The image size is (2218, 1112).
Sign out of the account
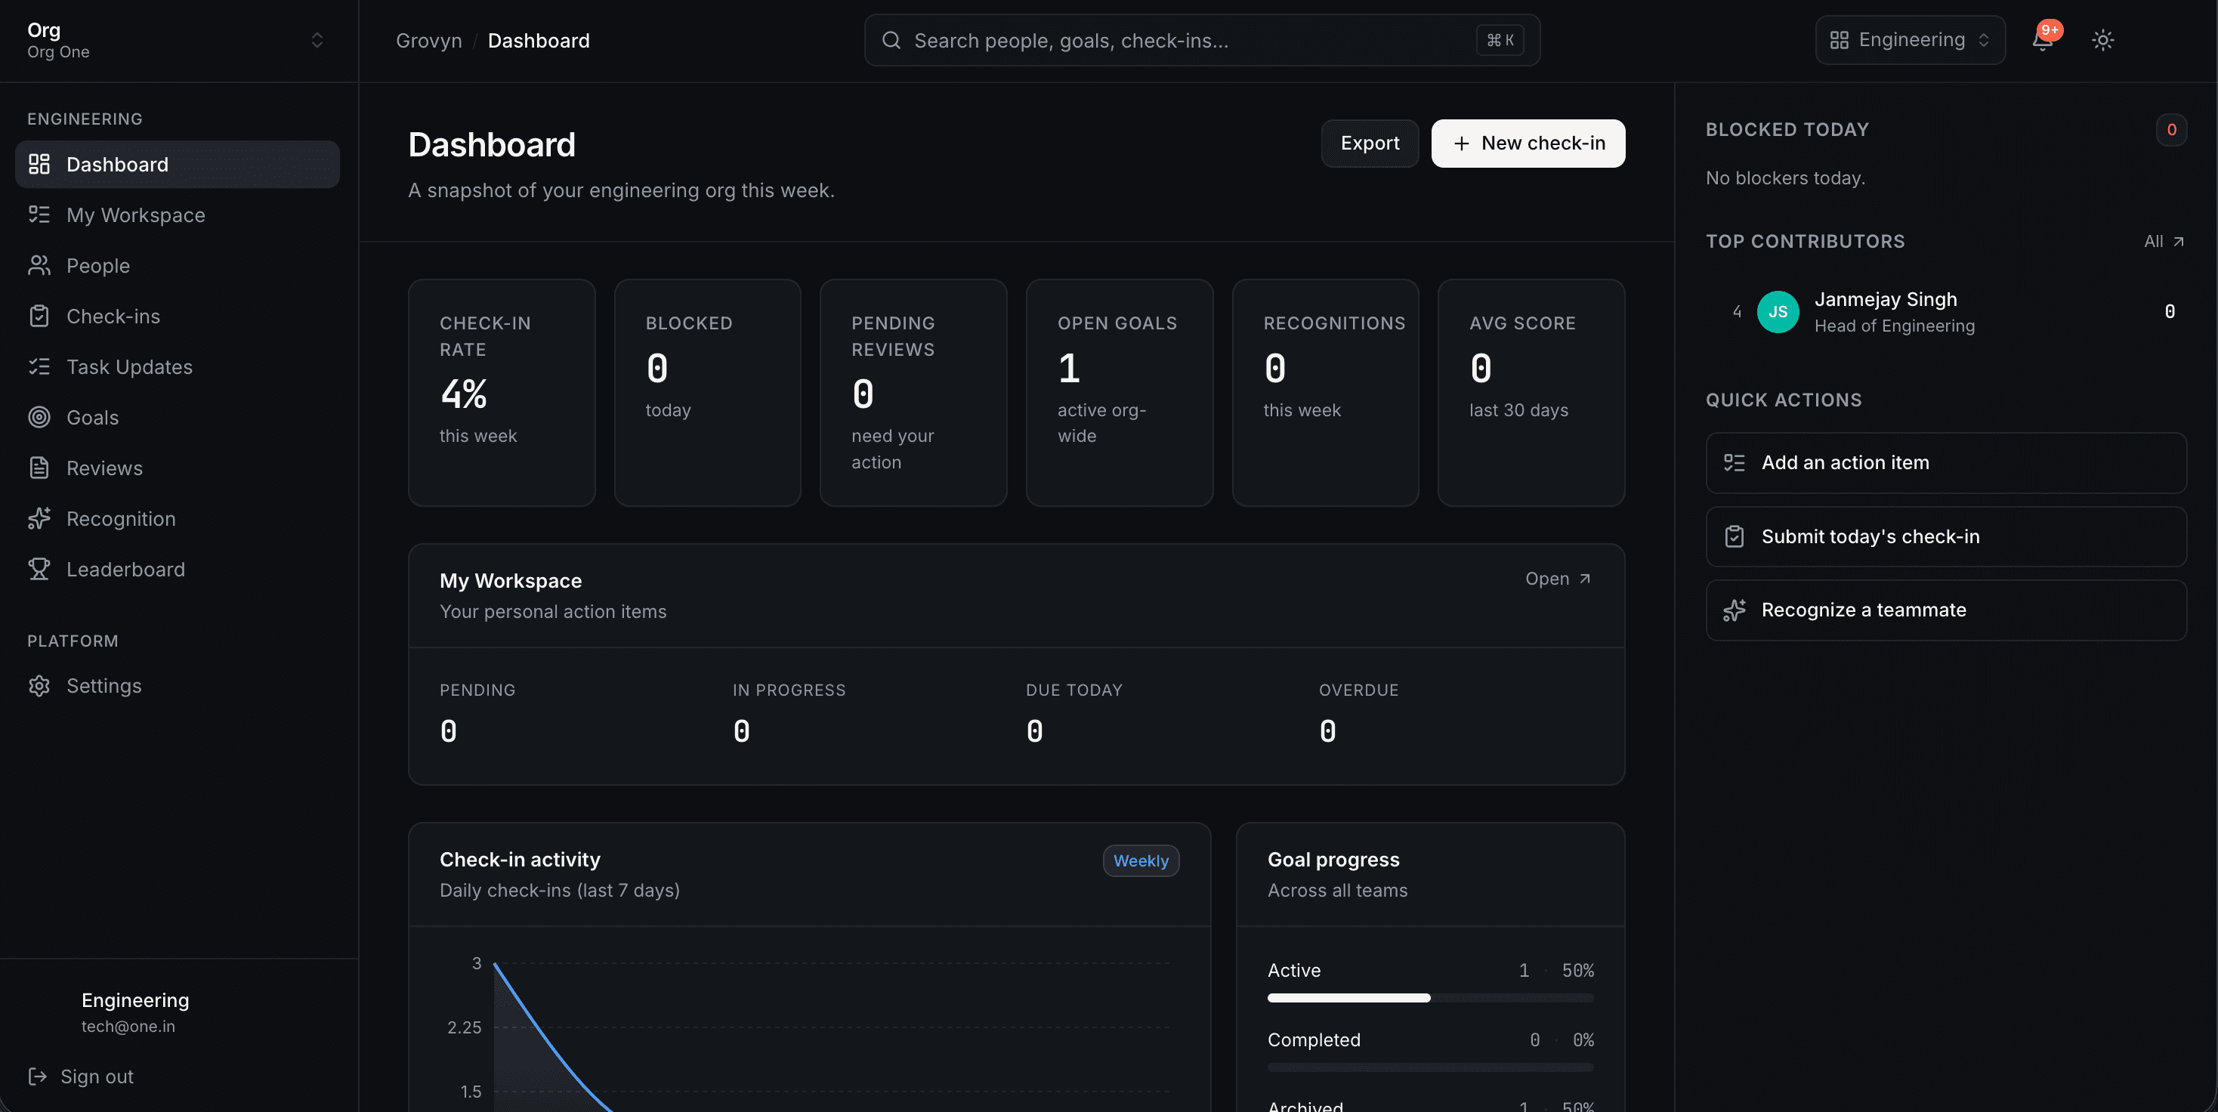click(81, 1076)
